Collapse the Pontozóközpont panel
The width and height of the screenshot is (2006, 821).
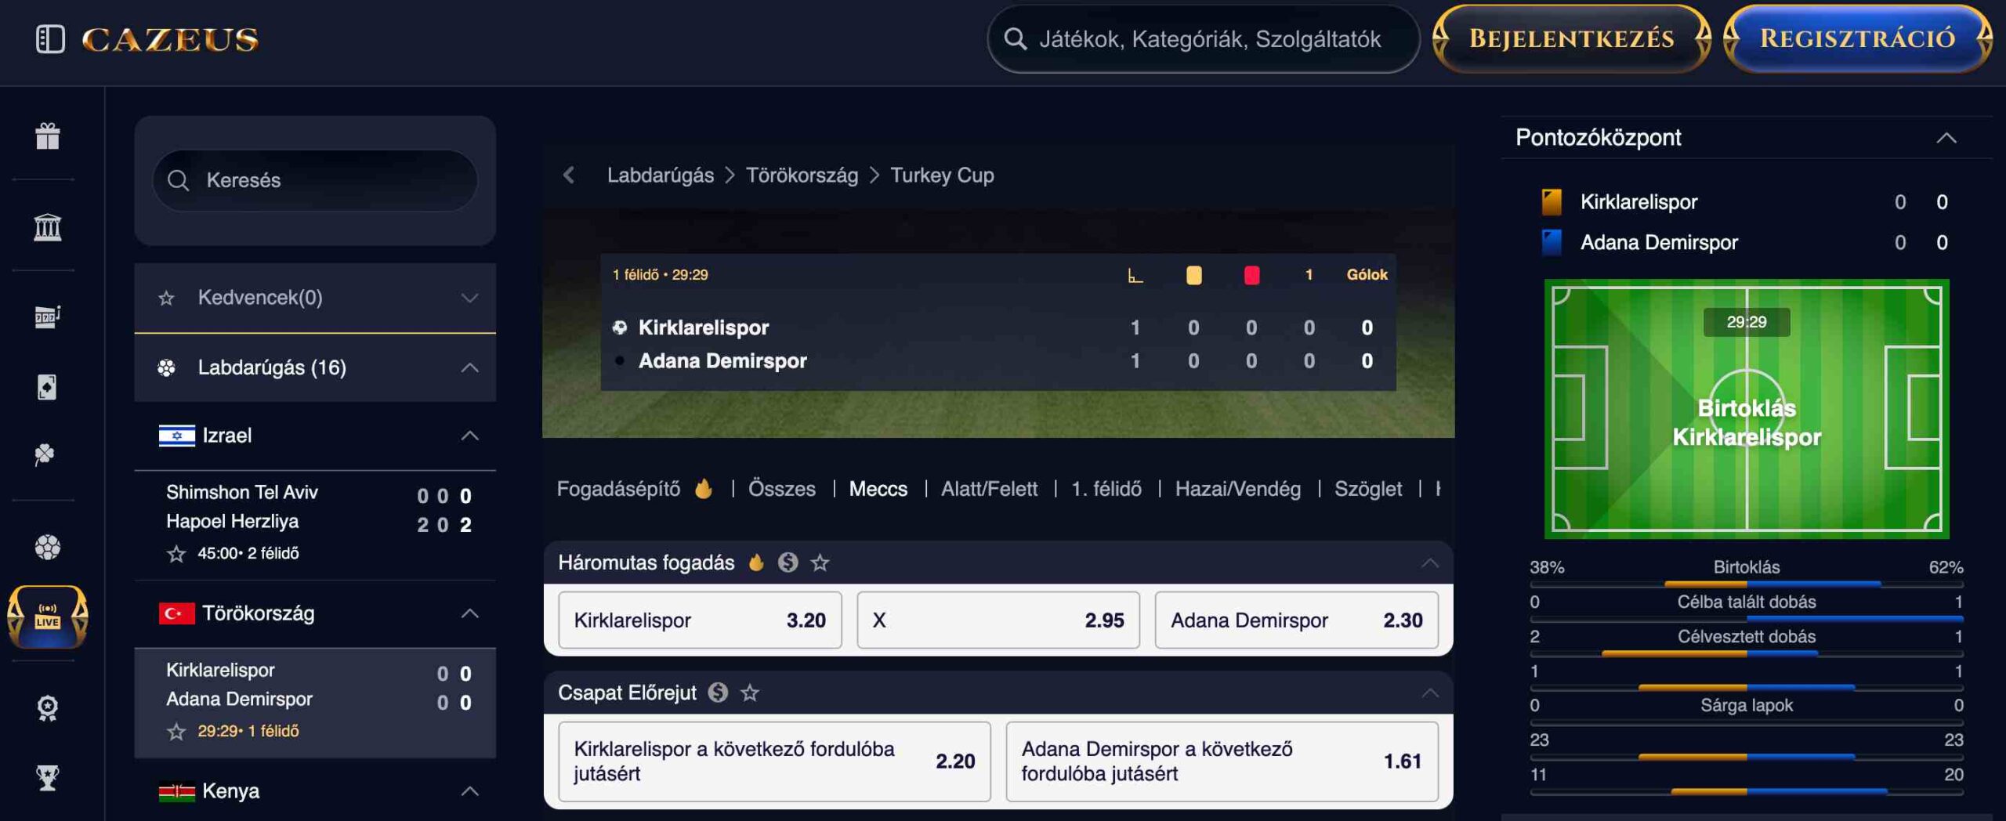1946,138
